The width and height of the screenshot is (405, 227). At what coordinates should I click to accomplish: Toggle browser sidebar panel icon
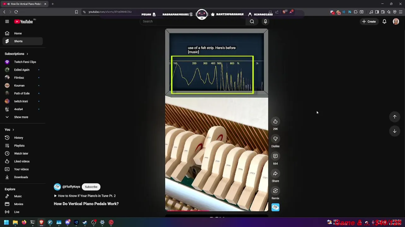(377, 12)
